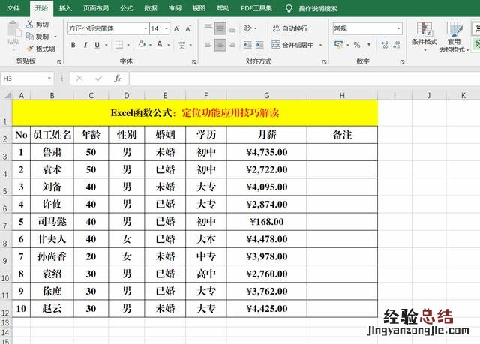480x344 pixels.
Task: Click the fill color paint bucket
Action: tap(142, 45)
